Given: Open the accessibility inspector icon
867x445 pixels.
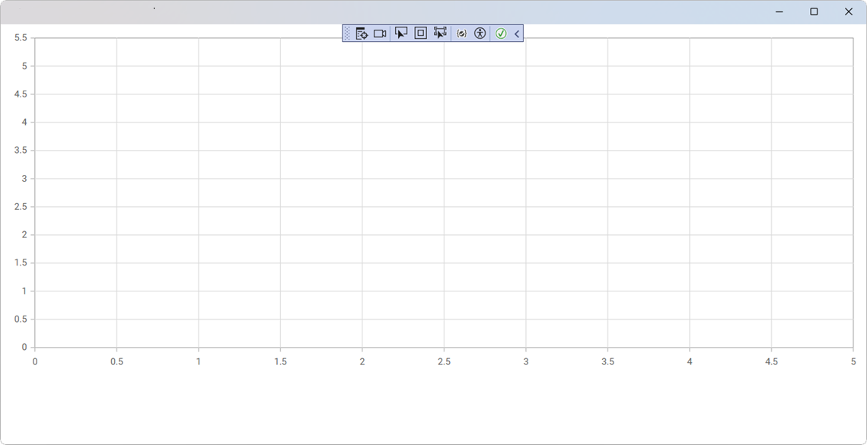Looking at the screenshot, I should point(481,33).
